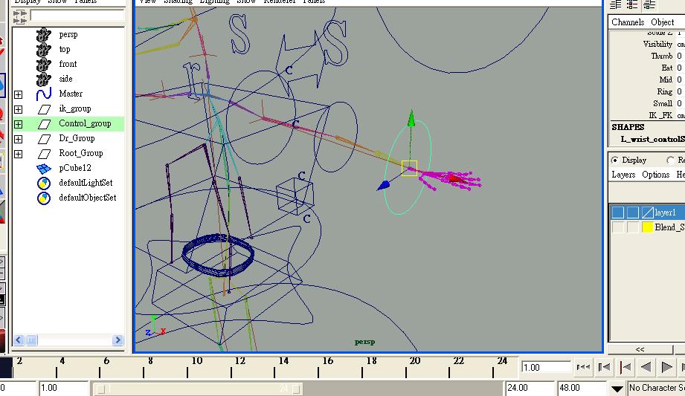Click the IK_FK attribute label
The width and height of the screenshot is (685, 396).
660,115
